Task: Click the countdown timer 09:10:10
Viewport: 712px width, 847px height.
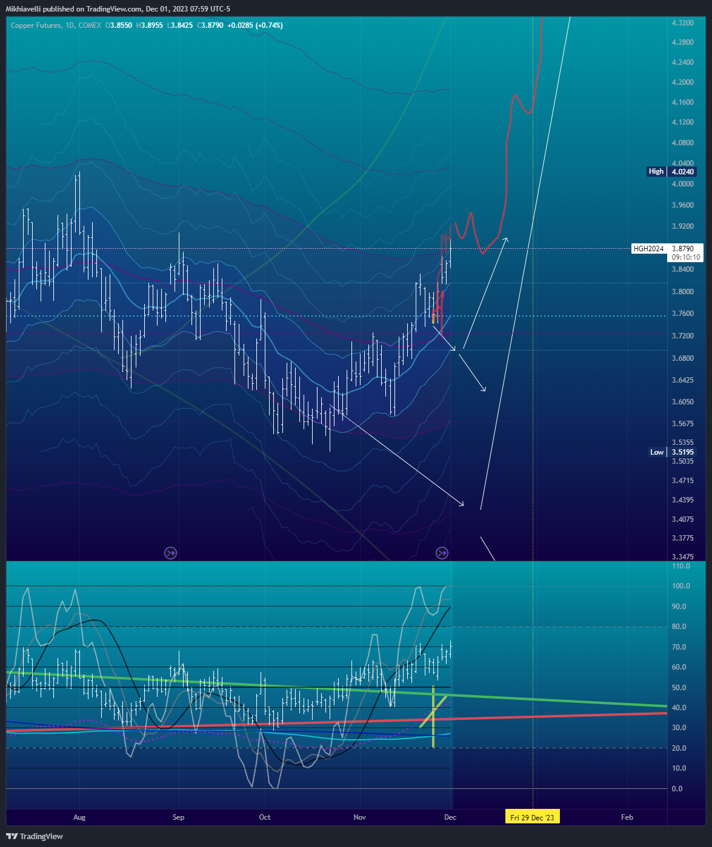Action: click(687, 257)
